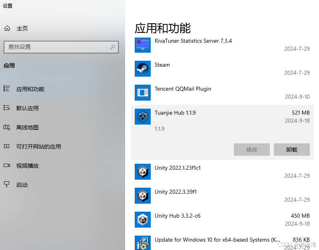Click the Tencent QQMail Plugin icon
Screen dimensions: 319x250
(x=143, y=93)
